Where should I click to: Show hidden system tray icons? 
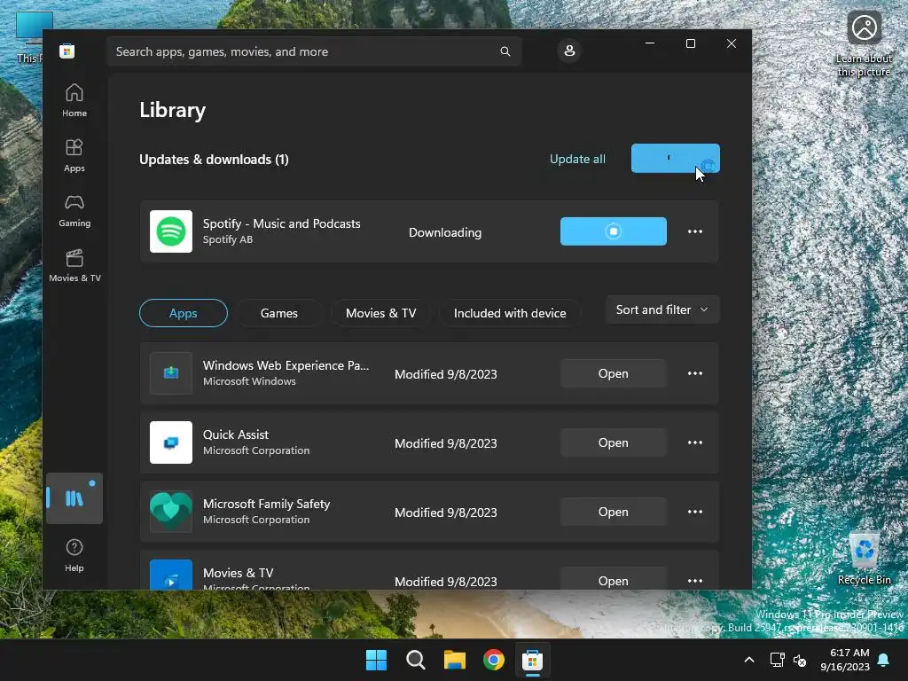coord(748,660)
